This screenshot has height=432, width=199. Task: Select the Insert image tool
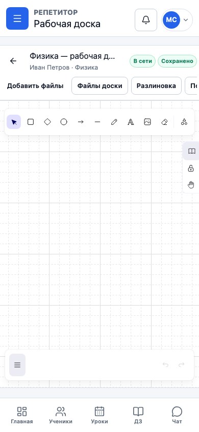[x=147, y=122]
